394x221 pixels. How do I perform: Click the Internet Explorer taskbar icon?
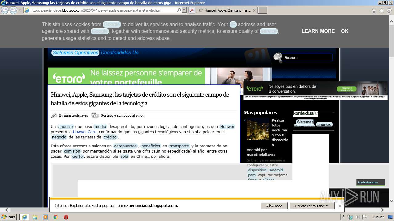24,217
